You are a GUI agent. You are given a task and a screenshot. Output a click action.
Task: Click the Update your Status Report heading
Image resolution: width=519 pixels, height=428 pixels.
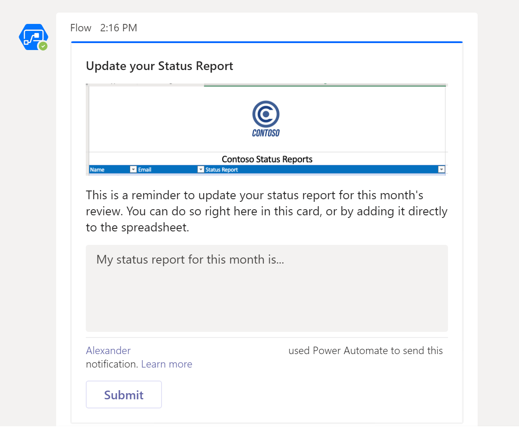point(159,66)
